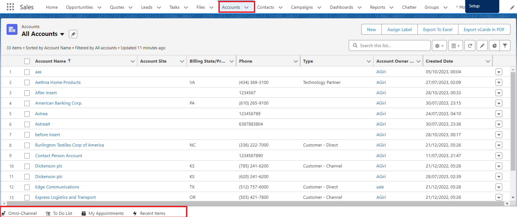517x217 pixels.
Task: Open Omni-Channel utility
Action: (x=19, y=213)
